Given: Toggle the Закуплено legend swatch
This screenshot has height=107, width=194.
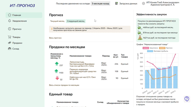Looking at the screenshot, I should coord(145,48).
